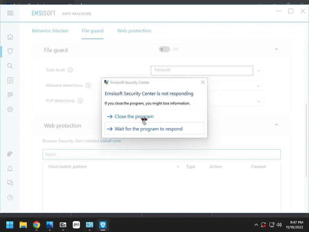Open the Windows Start menu
This screenshot has height=232, width=309.
pyautogui.click(x=10, y=225)
